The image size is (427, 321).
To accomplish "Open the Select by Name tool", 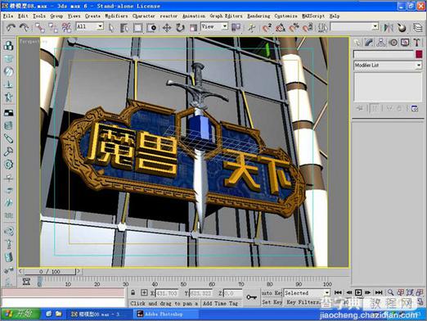I will (x=124, y=28).
